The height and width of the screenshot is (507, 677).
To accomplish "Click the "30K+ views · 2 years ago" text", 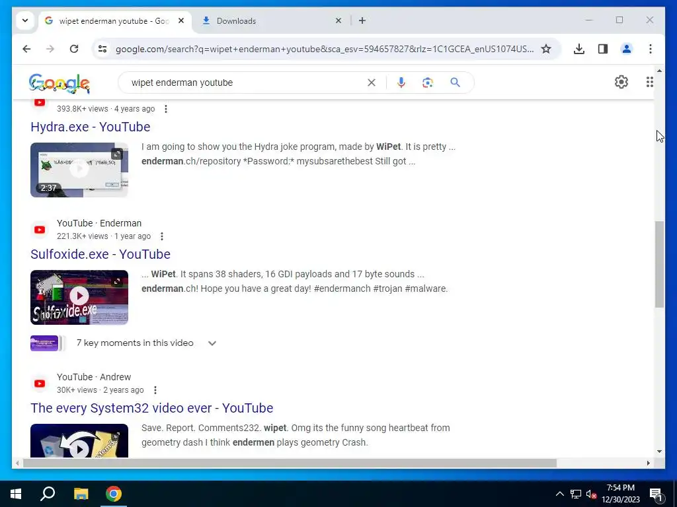I will pos(100,390).
